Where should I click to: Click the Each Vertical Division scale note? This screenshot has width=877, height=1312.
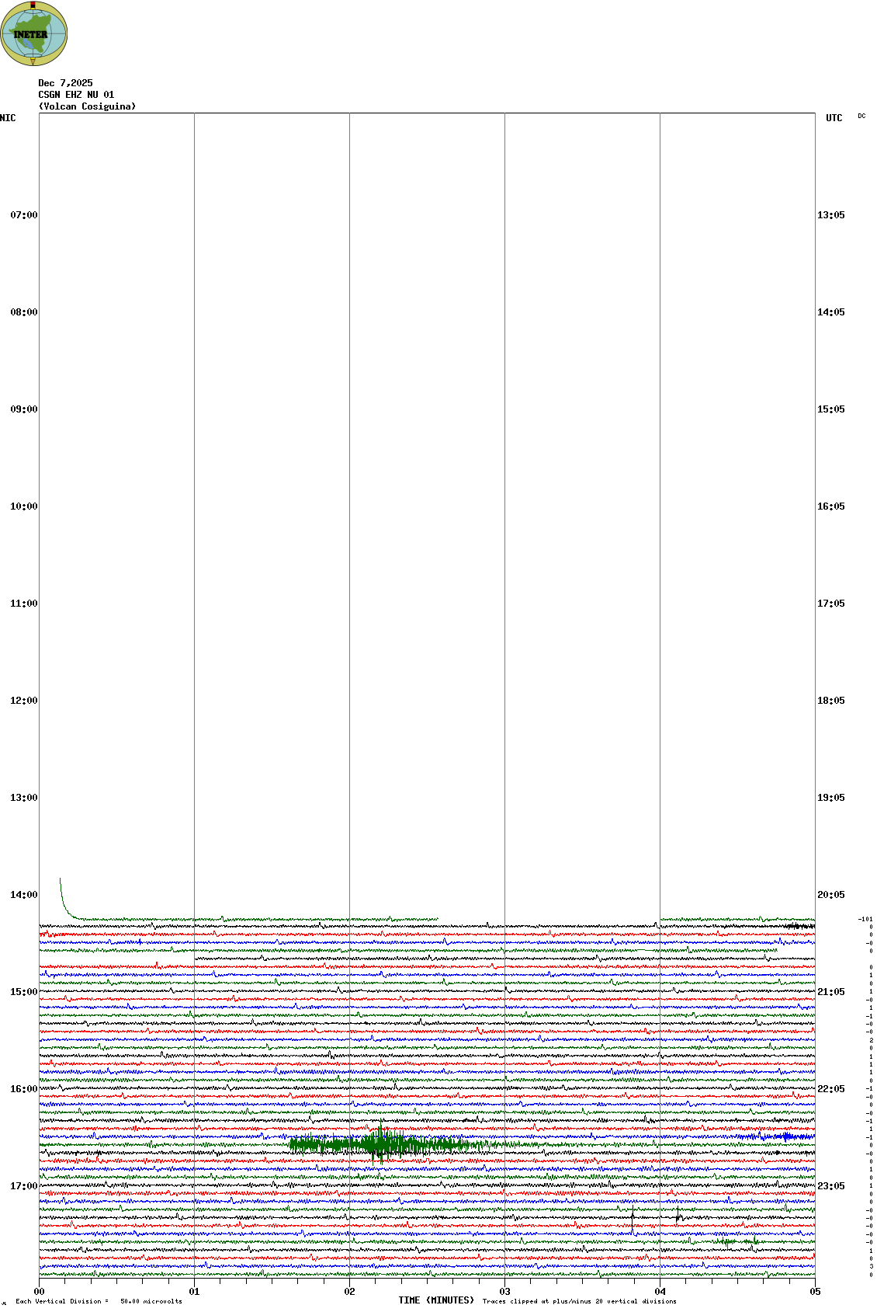point(99,1301)
